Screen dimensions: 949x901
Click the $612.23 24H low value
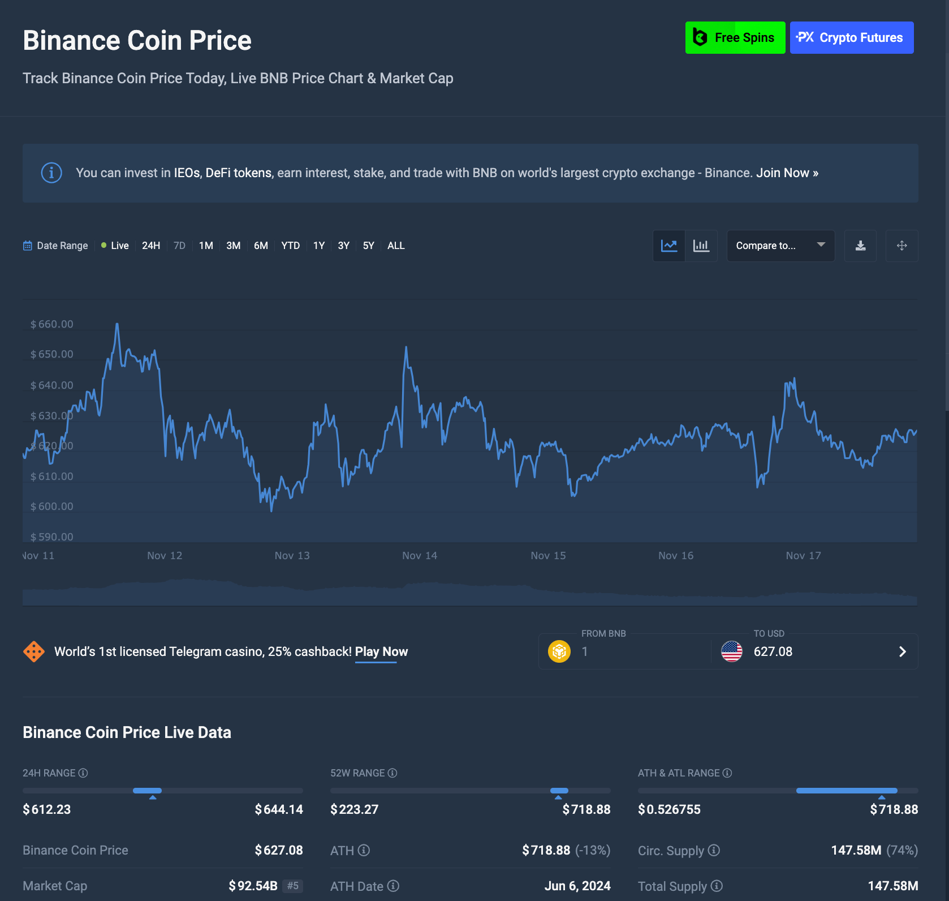point(47,809)
